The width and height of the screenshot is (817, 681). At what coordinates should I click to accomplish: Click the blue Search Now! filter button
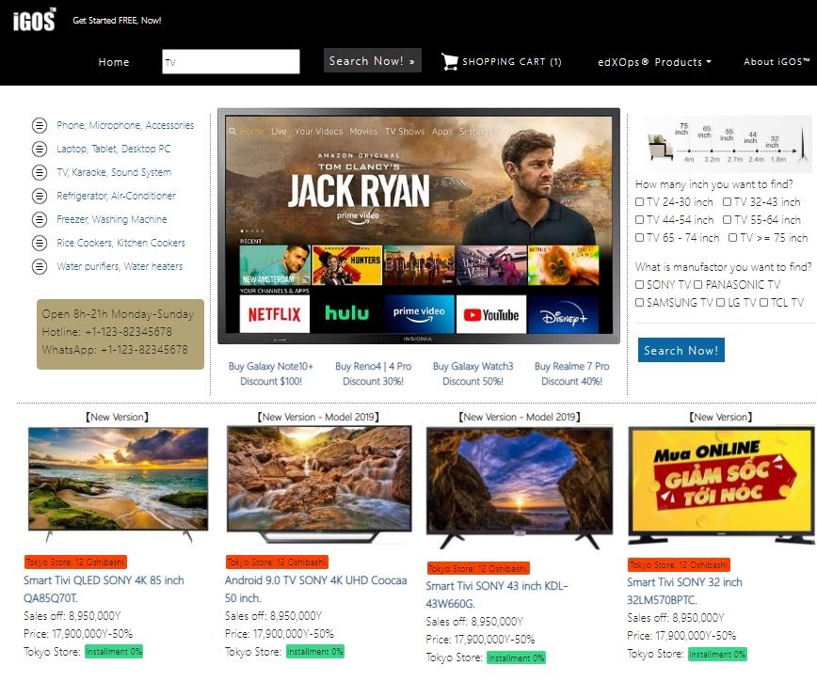click(681, 351)
